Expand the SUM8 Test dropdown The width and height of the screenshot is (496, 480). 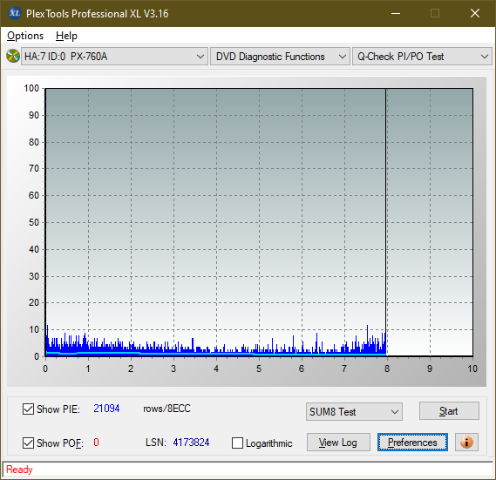(x=354, y=412)
